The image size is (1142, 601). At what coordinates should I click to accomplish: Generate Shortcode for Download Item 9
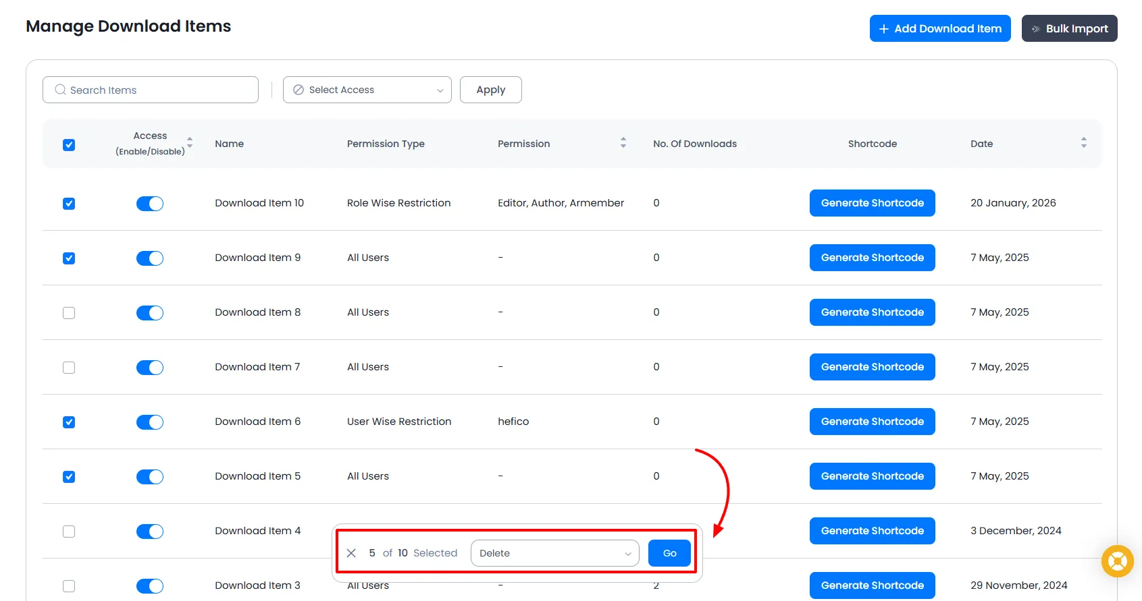[873, 258]
